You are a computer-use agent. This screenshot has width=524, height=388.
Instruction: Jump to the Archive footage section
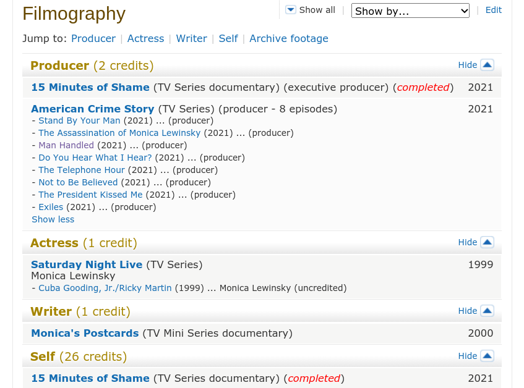coord(288,38)
